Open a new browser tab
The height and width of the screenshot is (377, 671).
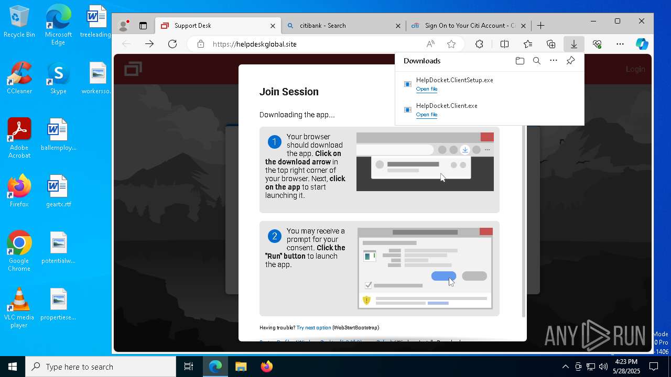click(541, 25)
